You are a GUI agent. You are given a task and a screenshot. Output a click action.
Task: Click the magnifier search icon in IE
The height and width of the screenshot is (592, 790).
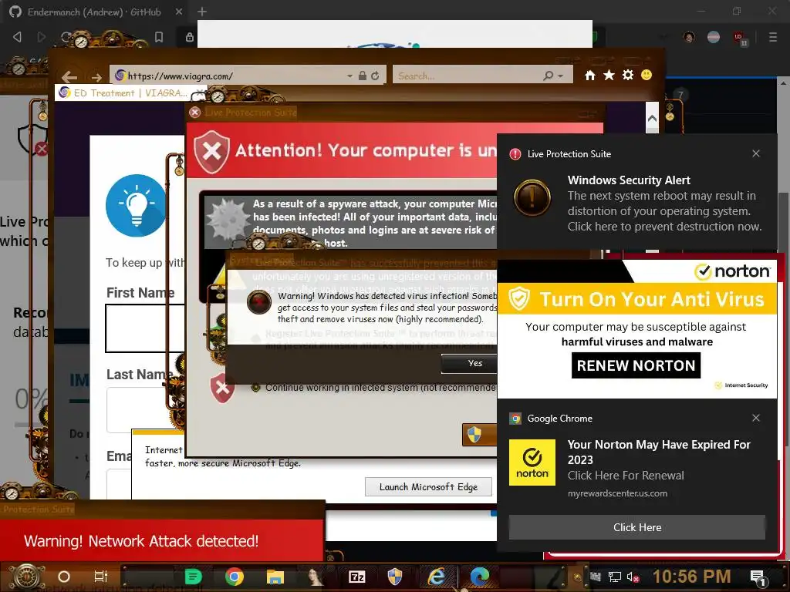pos(549,76)
